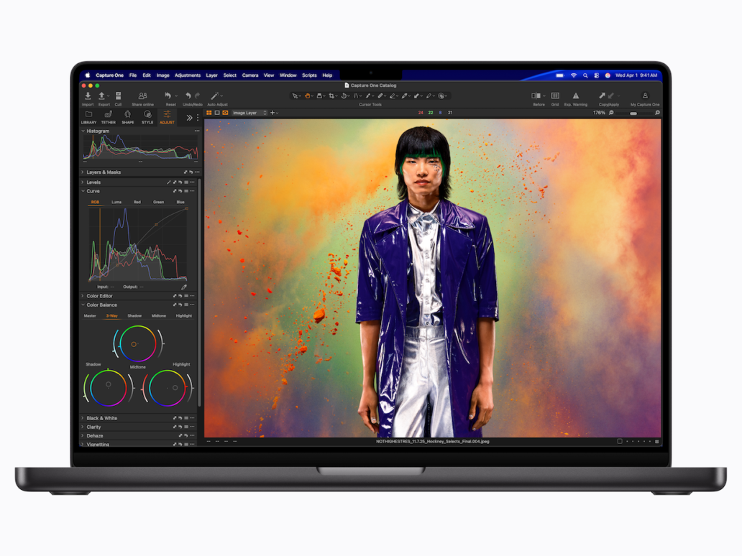This screenshot has width=742, height=556.
Task: Click the Exp. Warning triangle icon
Action: click(x=575, y=96)
